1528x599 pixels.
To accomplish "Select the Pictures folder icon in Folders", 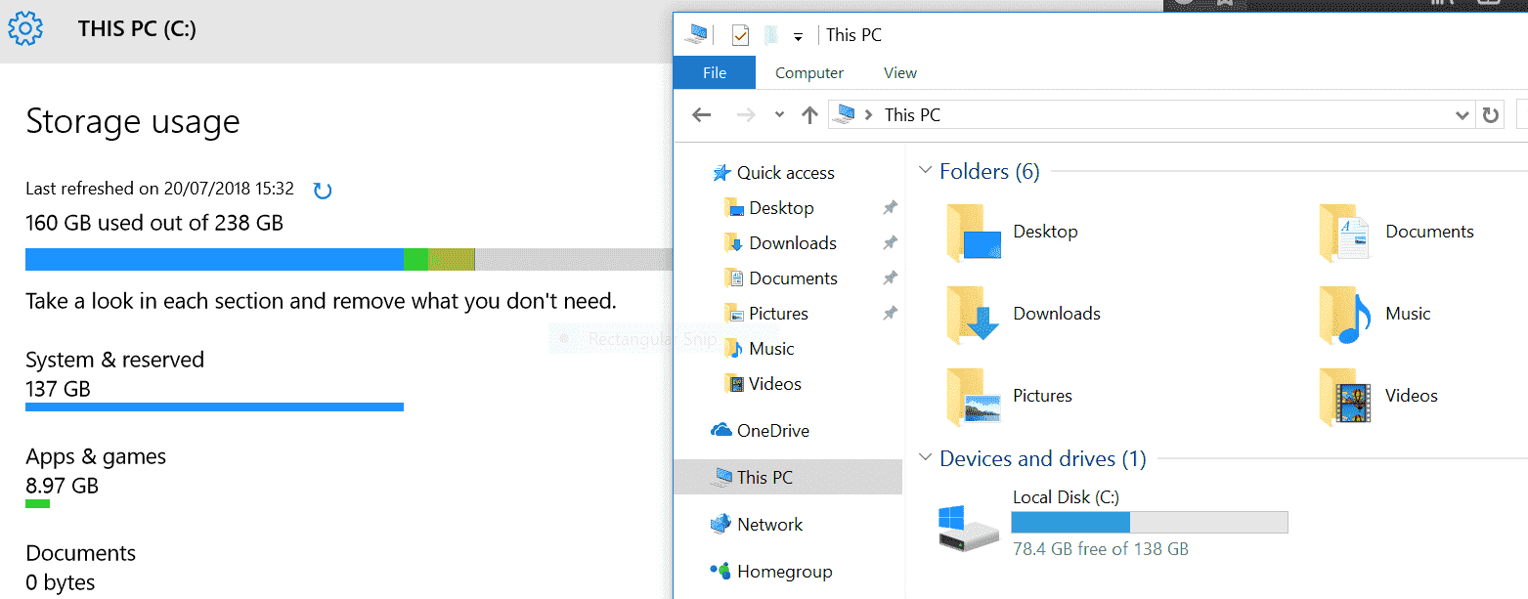I will 974,397.
